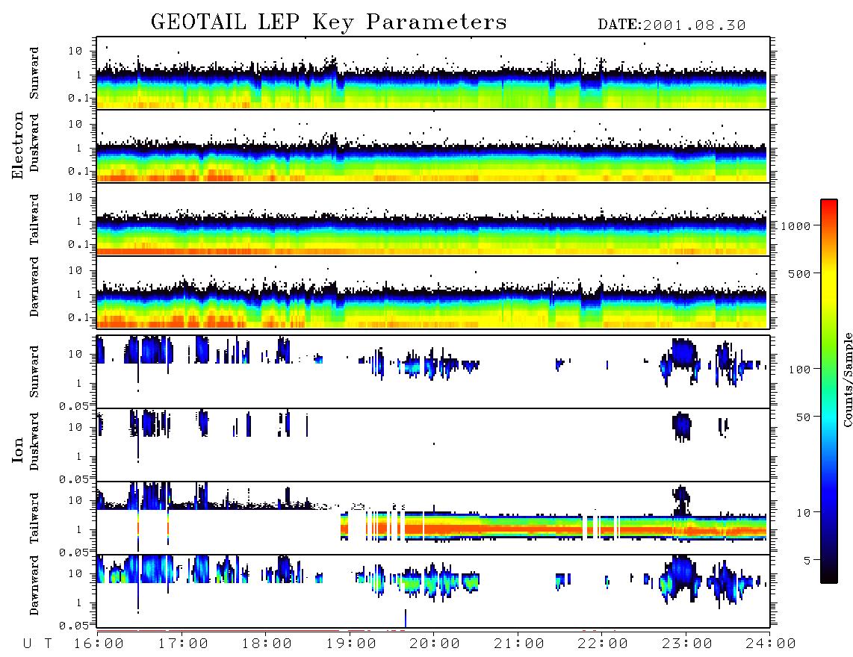The height and width of the screenshot is (657, 853).
Task: Select the Electron "Duskward" panel label
Action: coord(34,143)
